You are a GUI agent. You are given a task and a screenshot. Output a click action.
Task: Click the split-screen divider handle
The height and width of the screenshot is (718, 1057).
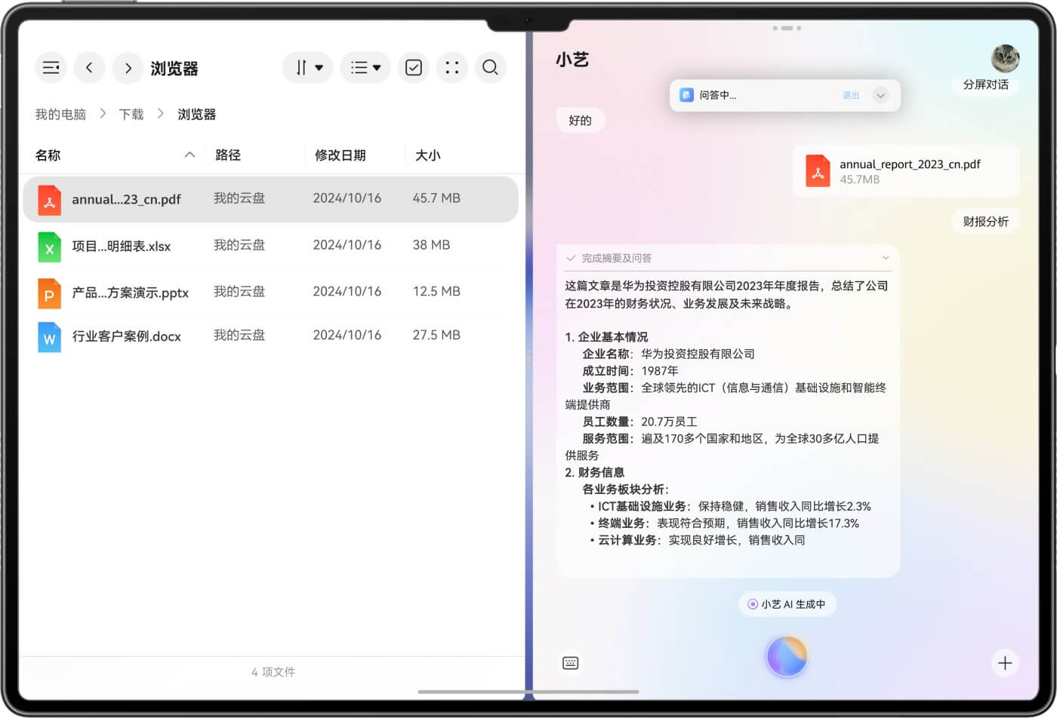pos(528,357)
